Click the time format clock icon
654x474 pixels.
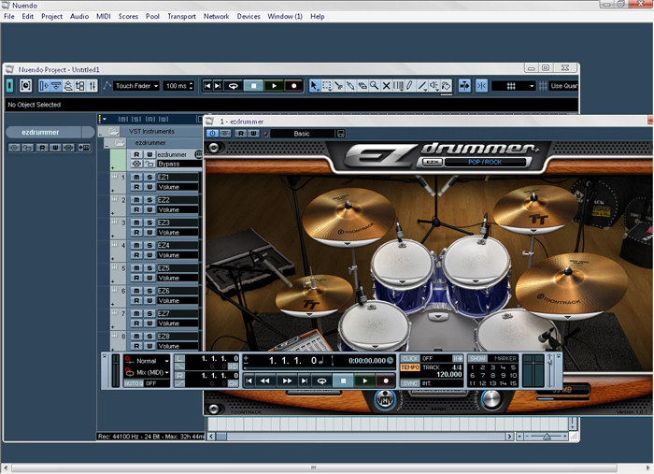click(x=390, y=361)
